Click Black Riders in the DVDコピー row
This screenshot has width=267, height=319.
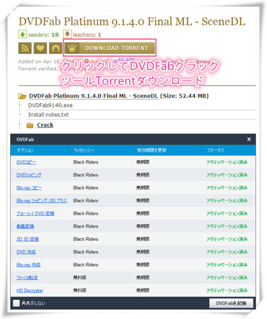[x=85, y=162]
